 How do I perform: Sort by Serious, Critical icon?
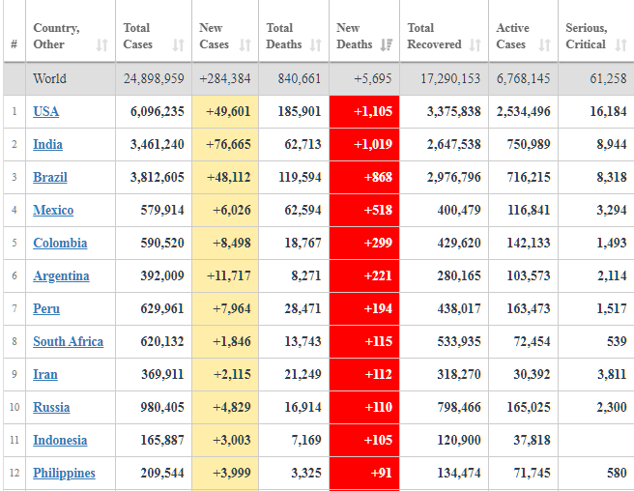(621, 44)
